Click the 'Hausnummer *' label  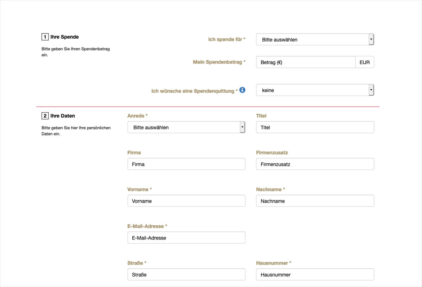[274, 263]
